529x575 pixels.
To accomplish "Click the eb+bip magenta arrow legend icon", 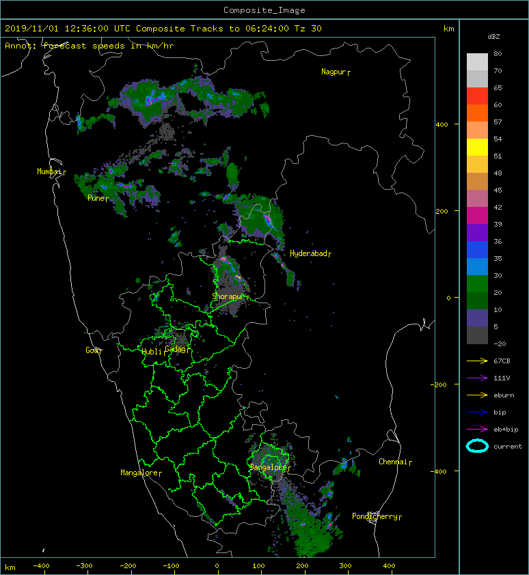I will pyautogui.click(x=477, y=429).
